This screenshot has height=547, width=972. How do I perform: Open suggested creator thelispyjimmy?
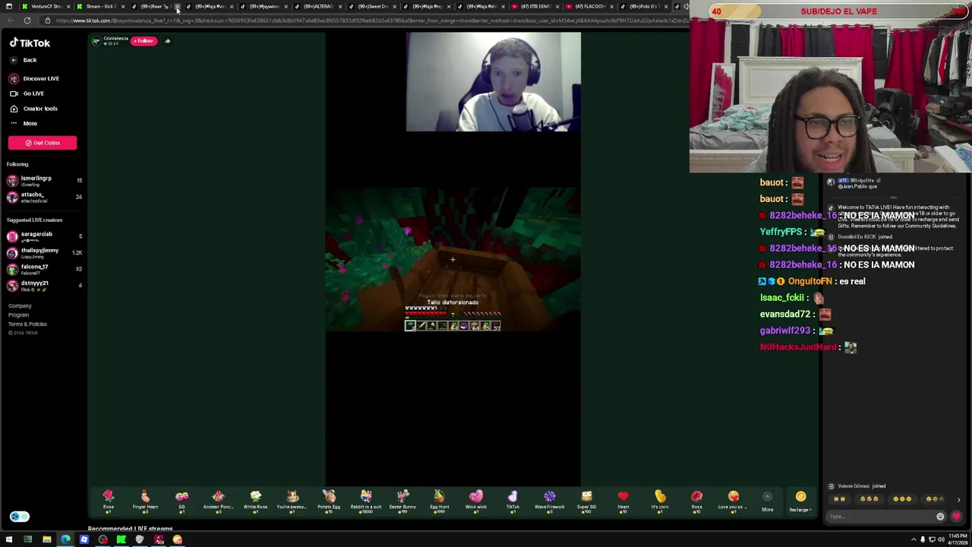coord(43,252)
